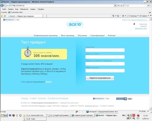Click the Войти link below registration text
The width and height of the screenshot is (152, 121).
49,82
